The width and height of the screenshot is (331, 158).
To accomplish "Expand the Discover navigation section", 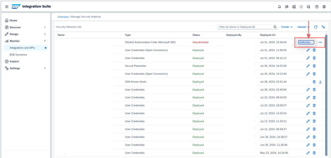I will tap(45, 27).
